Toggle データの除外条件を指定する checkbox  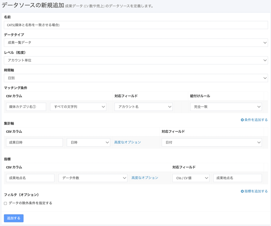pyautogui.click(x=5, y=203)
